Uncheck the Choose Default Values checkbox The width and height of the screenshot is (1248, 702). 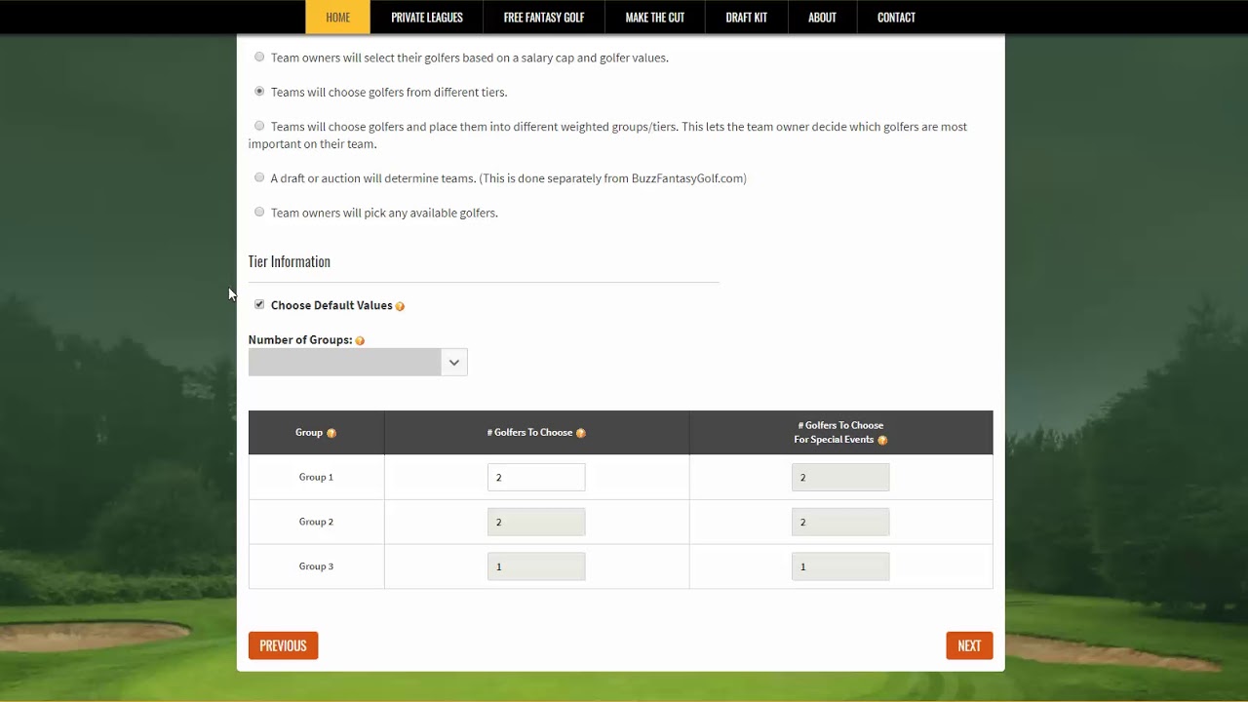pos(259,305)
